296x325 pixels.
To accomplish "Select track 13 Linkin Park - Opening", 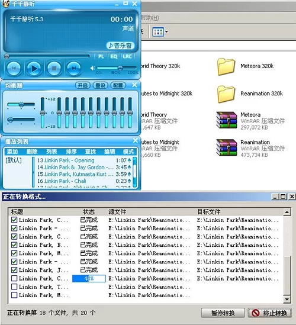I will click(84, 160).
